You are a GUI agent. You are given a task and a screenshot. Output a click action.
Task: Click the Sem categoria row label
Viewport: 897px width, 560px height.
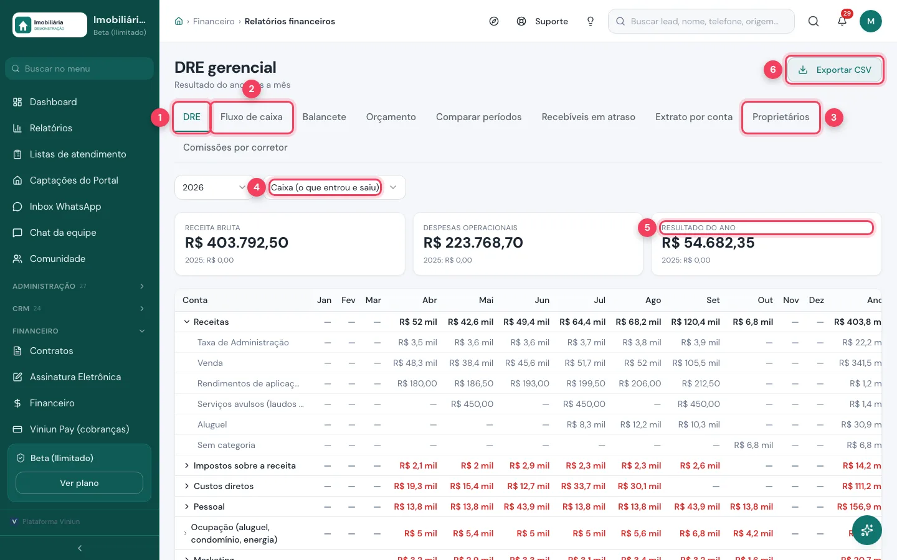point(226,445)
